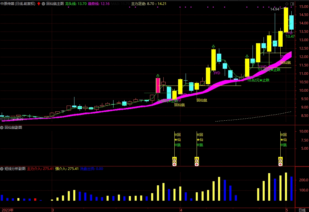The image size is (309, 212).
Task: Click the middle money bag signal icon
Action: (197, 160)
